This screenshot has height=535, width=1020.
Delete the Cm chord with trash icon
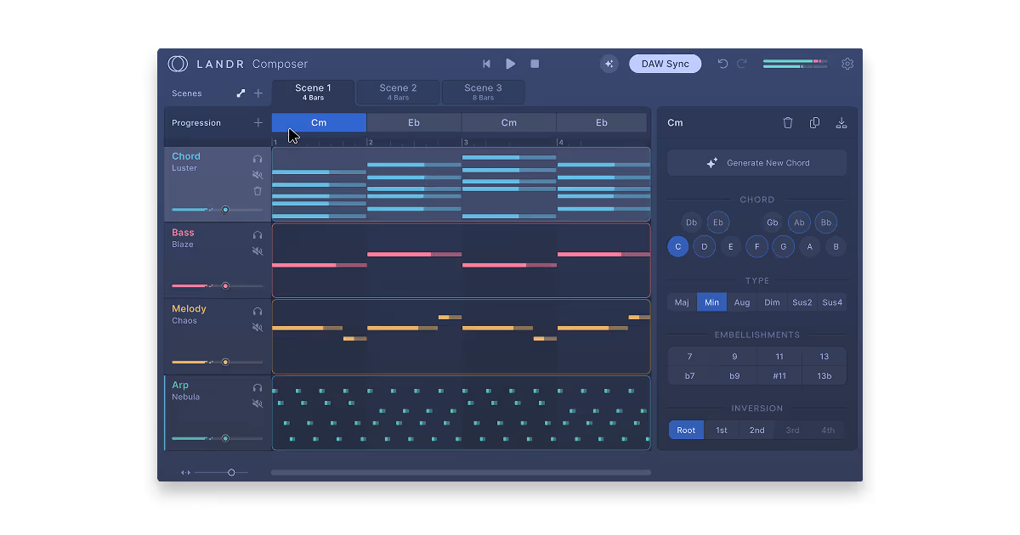point(788,123)
